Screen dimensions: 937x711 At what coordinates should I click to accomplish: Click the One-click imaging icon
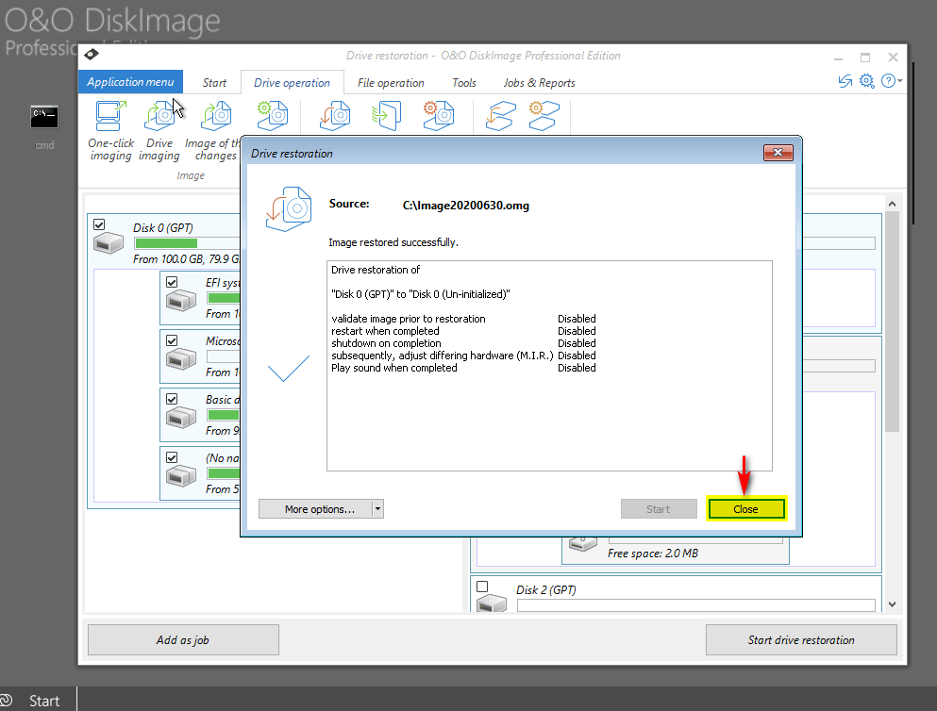point(110,116)
